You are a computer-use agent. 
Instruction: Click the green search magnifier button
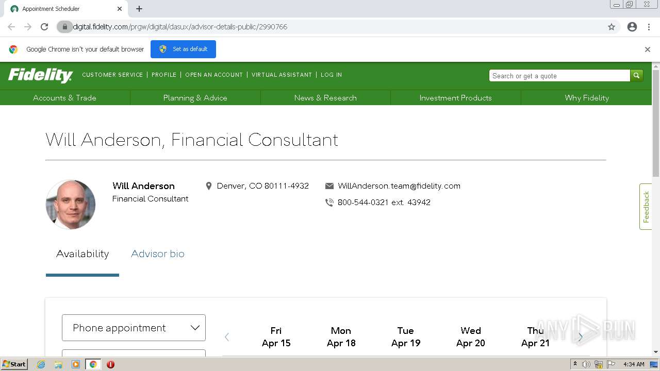pyautogui.click(x=636, y=76)
